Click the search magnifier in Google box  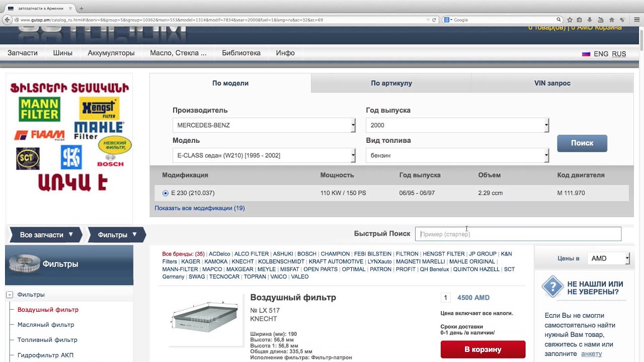coord(558,20)
